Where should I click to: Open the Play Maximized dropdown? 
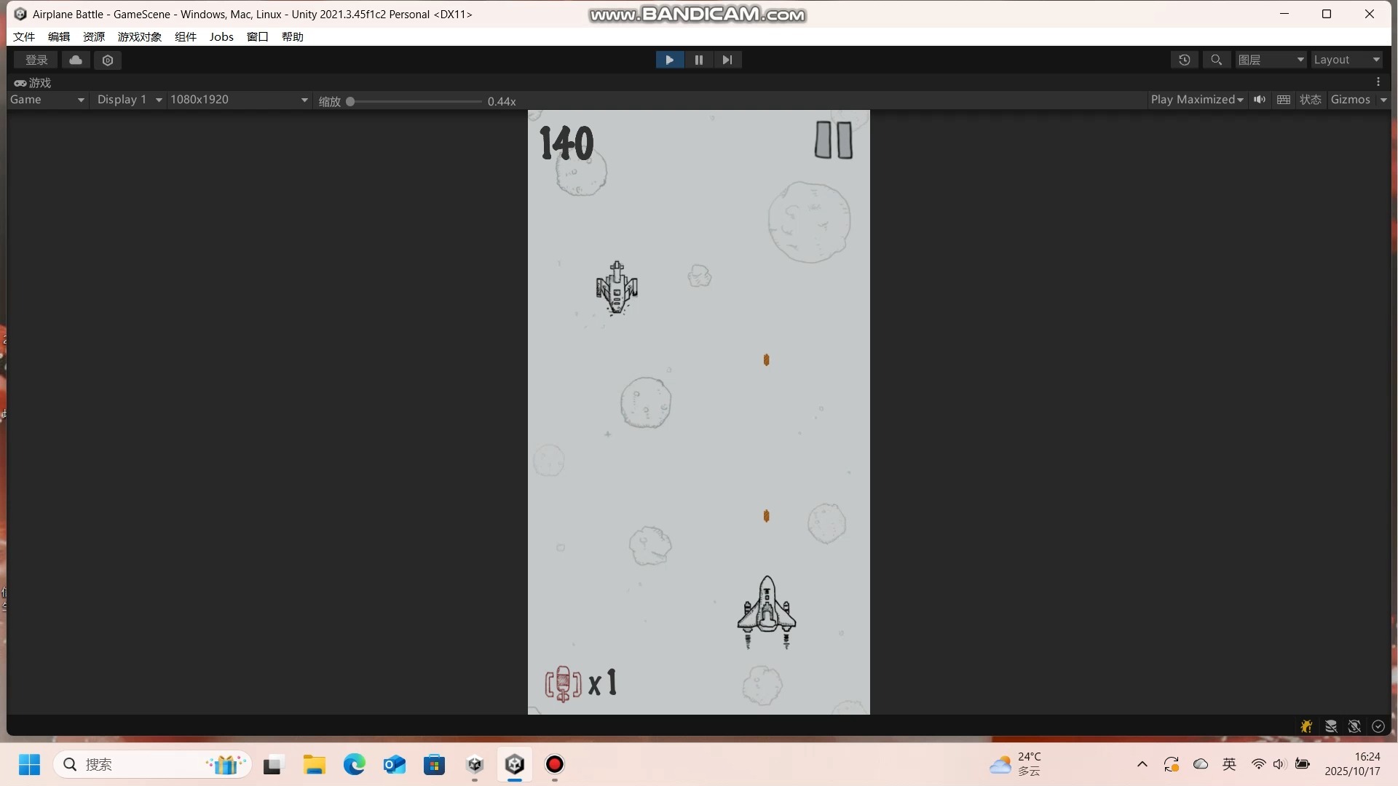pyautogui.click(x=1196, y=100)
